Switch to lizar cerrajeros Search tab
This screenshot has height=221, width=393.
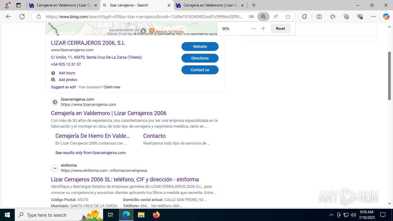click(x=137, y=5)
